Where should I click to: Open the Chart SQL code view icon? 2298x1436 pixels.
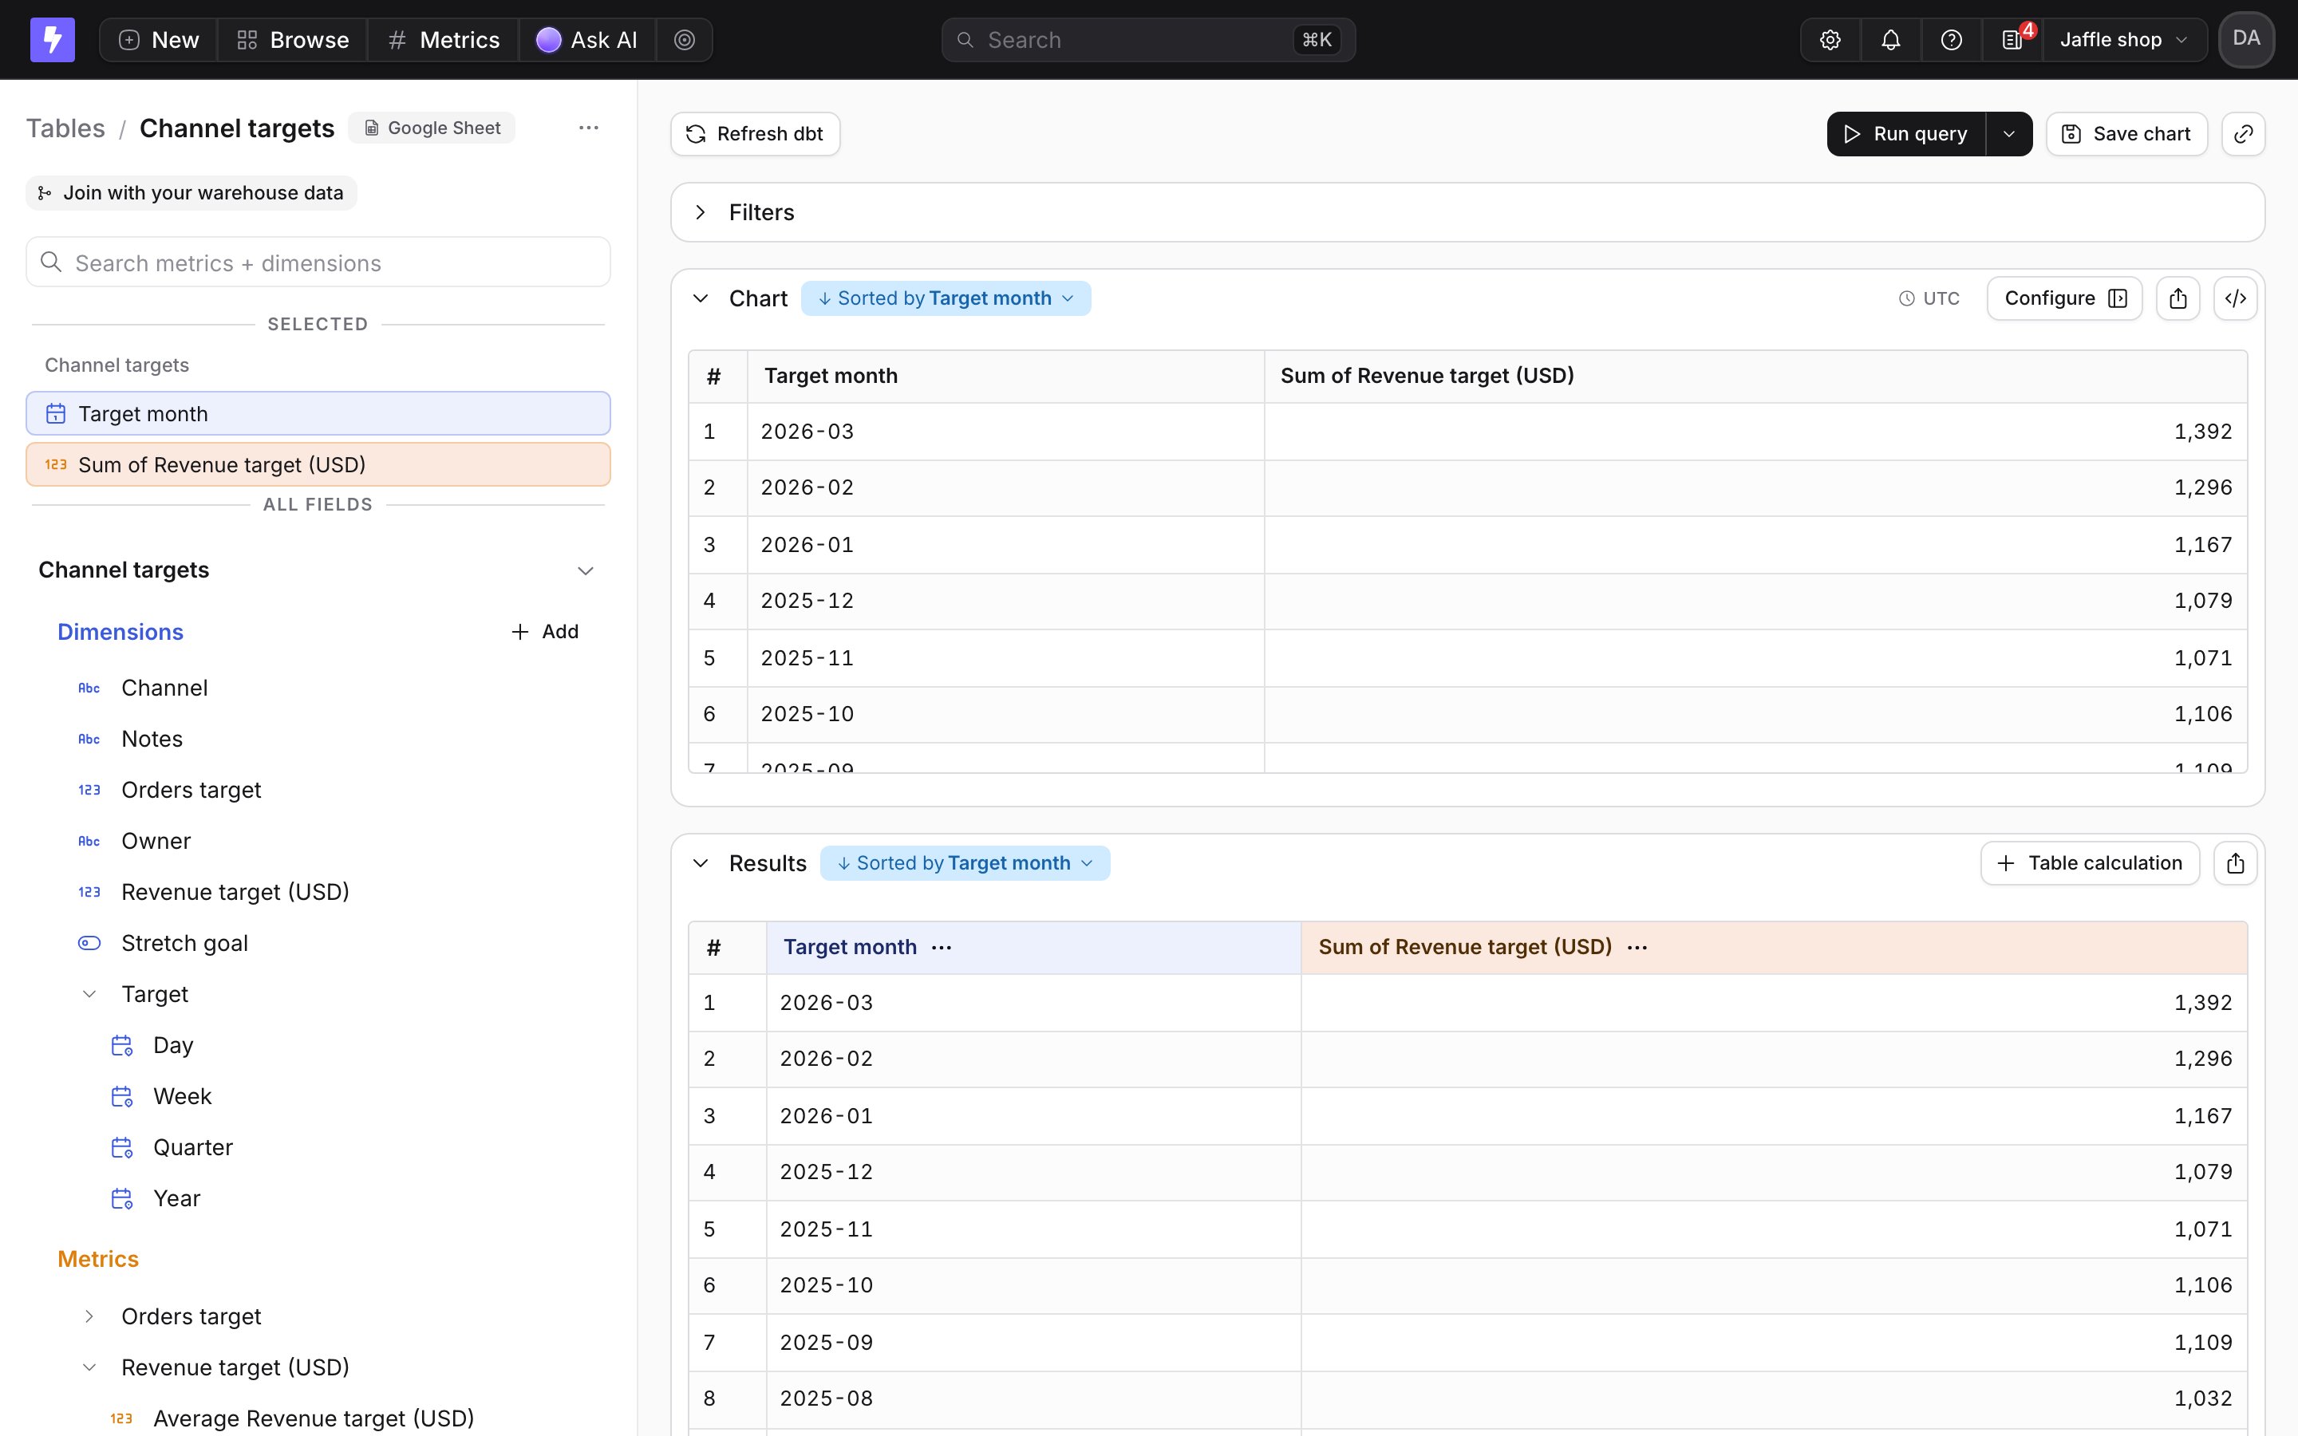pos(2235,298)
